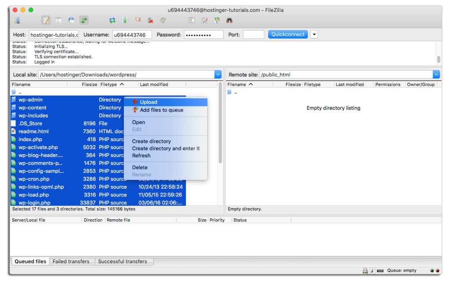Select the wp-admin directory row
Viewport: 451px width, 281px height.
98,100
